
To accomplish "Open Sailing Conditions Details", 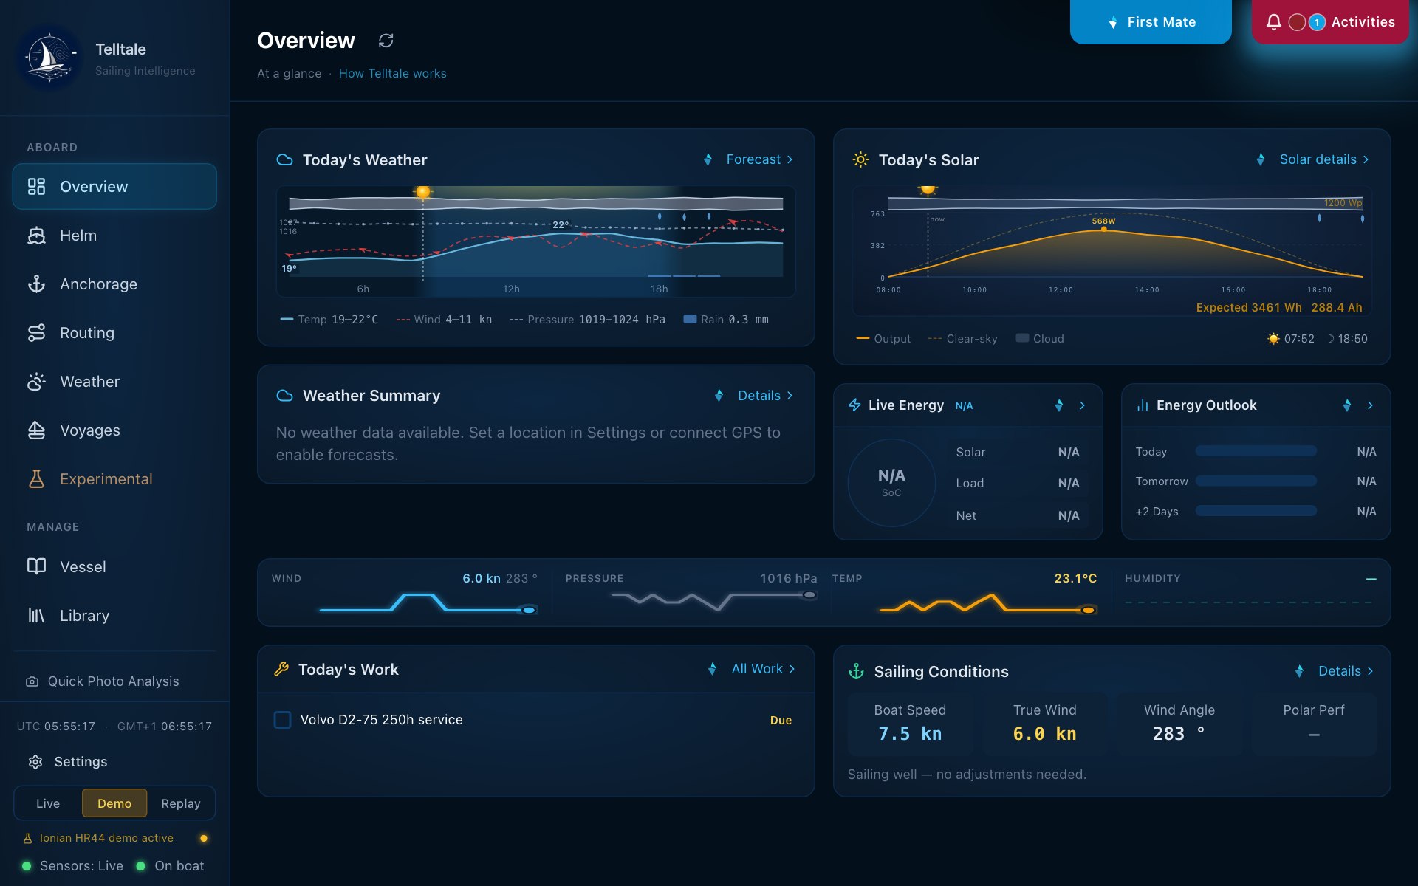I will tap(1346, 671).
